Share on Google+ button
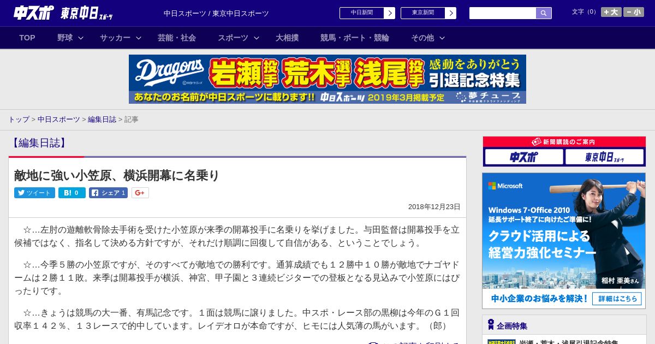Image resolution: width=655 pixels, height=344 pixels. click(140, 193)
